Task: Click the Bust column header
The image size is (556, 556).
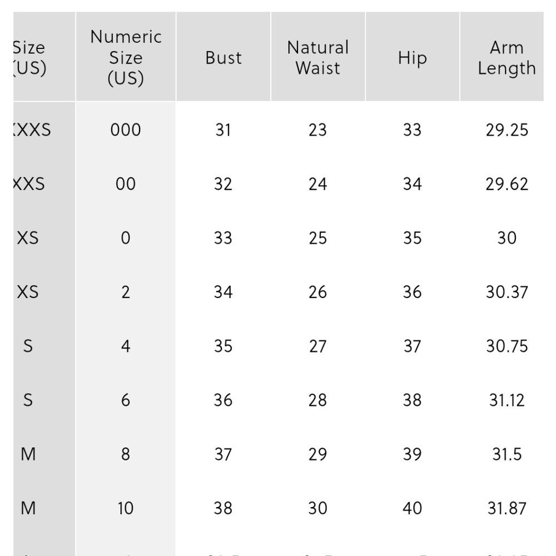Action: (x=224, y=58)
